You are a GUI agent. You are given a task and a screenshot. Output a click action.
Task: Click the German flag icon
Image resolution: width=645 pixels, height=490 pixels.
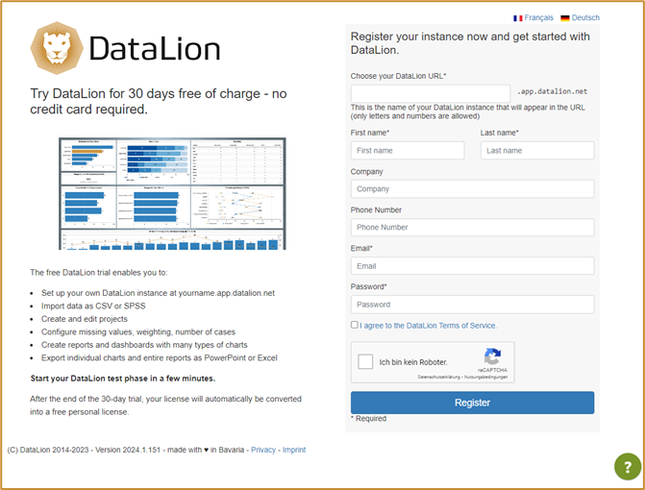pyautogui.click(x=565, y=18)
